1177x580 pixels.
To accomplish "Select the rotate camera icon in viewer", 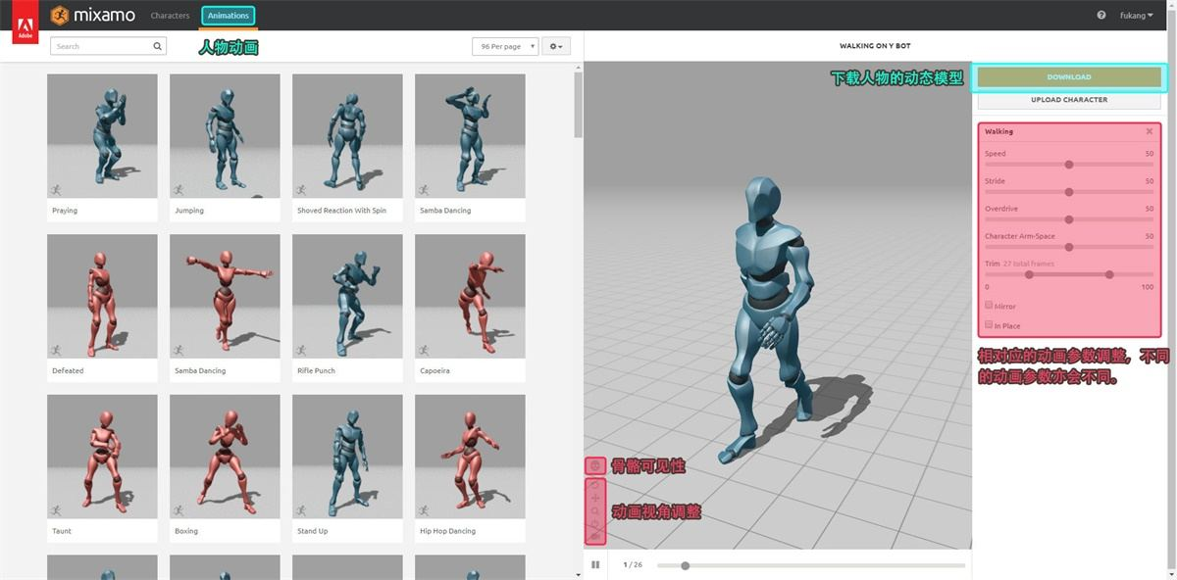I will click(x=595, y=485).
